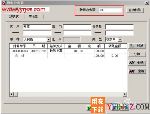The image size is (150, 114).
Task: Click the horizontal scrollbar right arrow
Action: (125, 94)
